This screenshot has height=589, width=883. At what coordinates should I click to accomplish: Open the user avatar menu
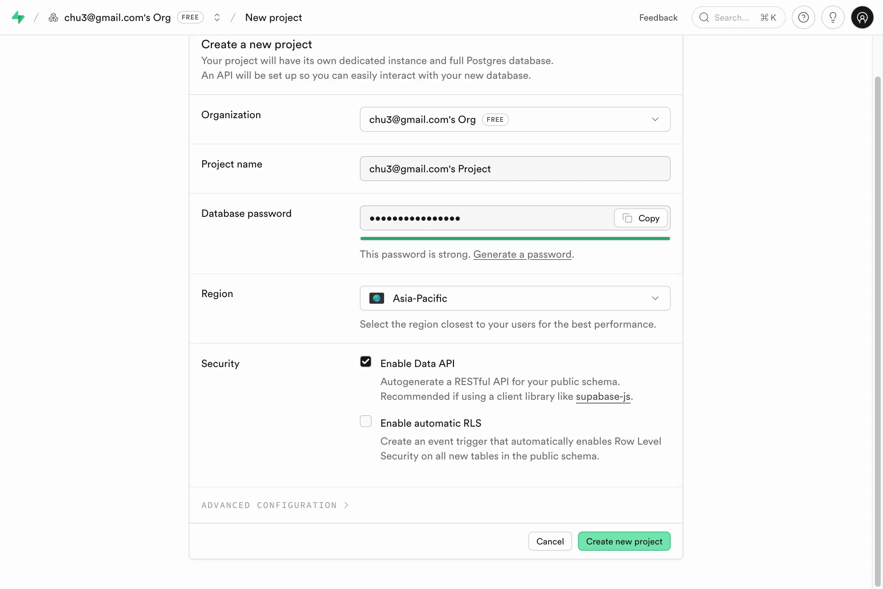pos(862,17)
